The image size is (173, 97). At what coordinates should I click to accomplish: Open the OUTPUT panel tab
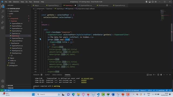[47, 75]
